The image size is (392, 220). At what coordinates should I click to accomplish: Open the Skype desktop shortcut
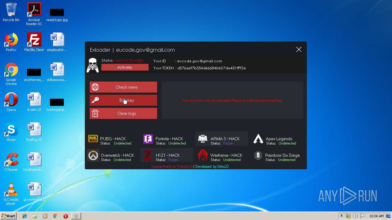(x=11, y=132)
